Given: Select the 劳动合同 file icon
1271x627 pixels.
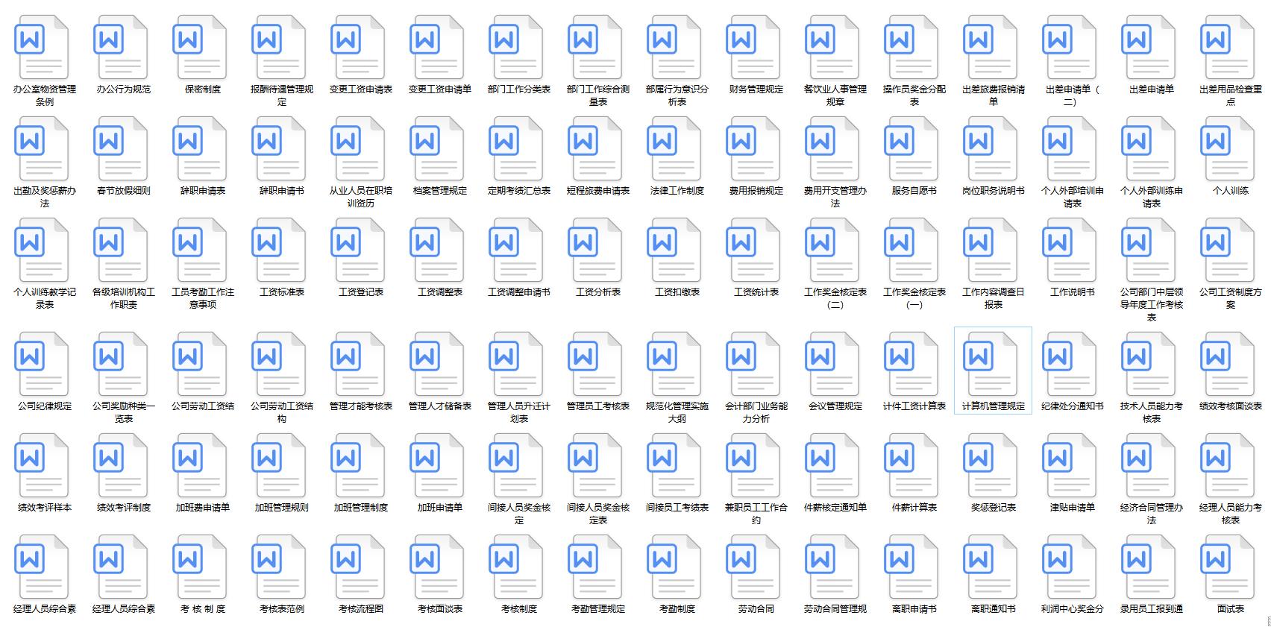Looking at the screenshot, I should coord(753,567).
